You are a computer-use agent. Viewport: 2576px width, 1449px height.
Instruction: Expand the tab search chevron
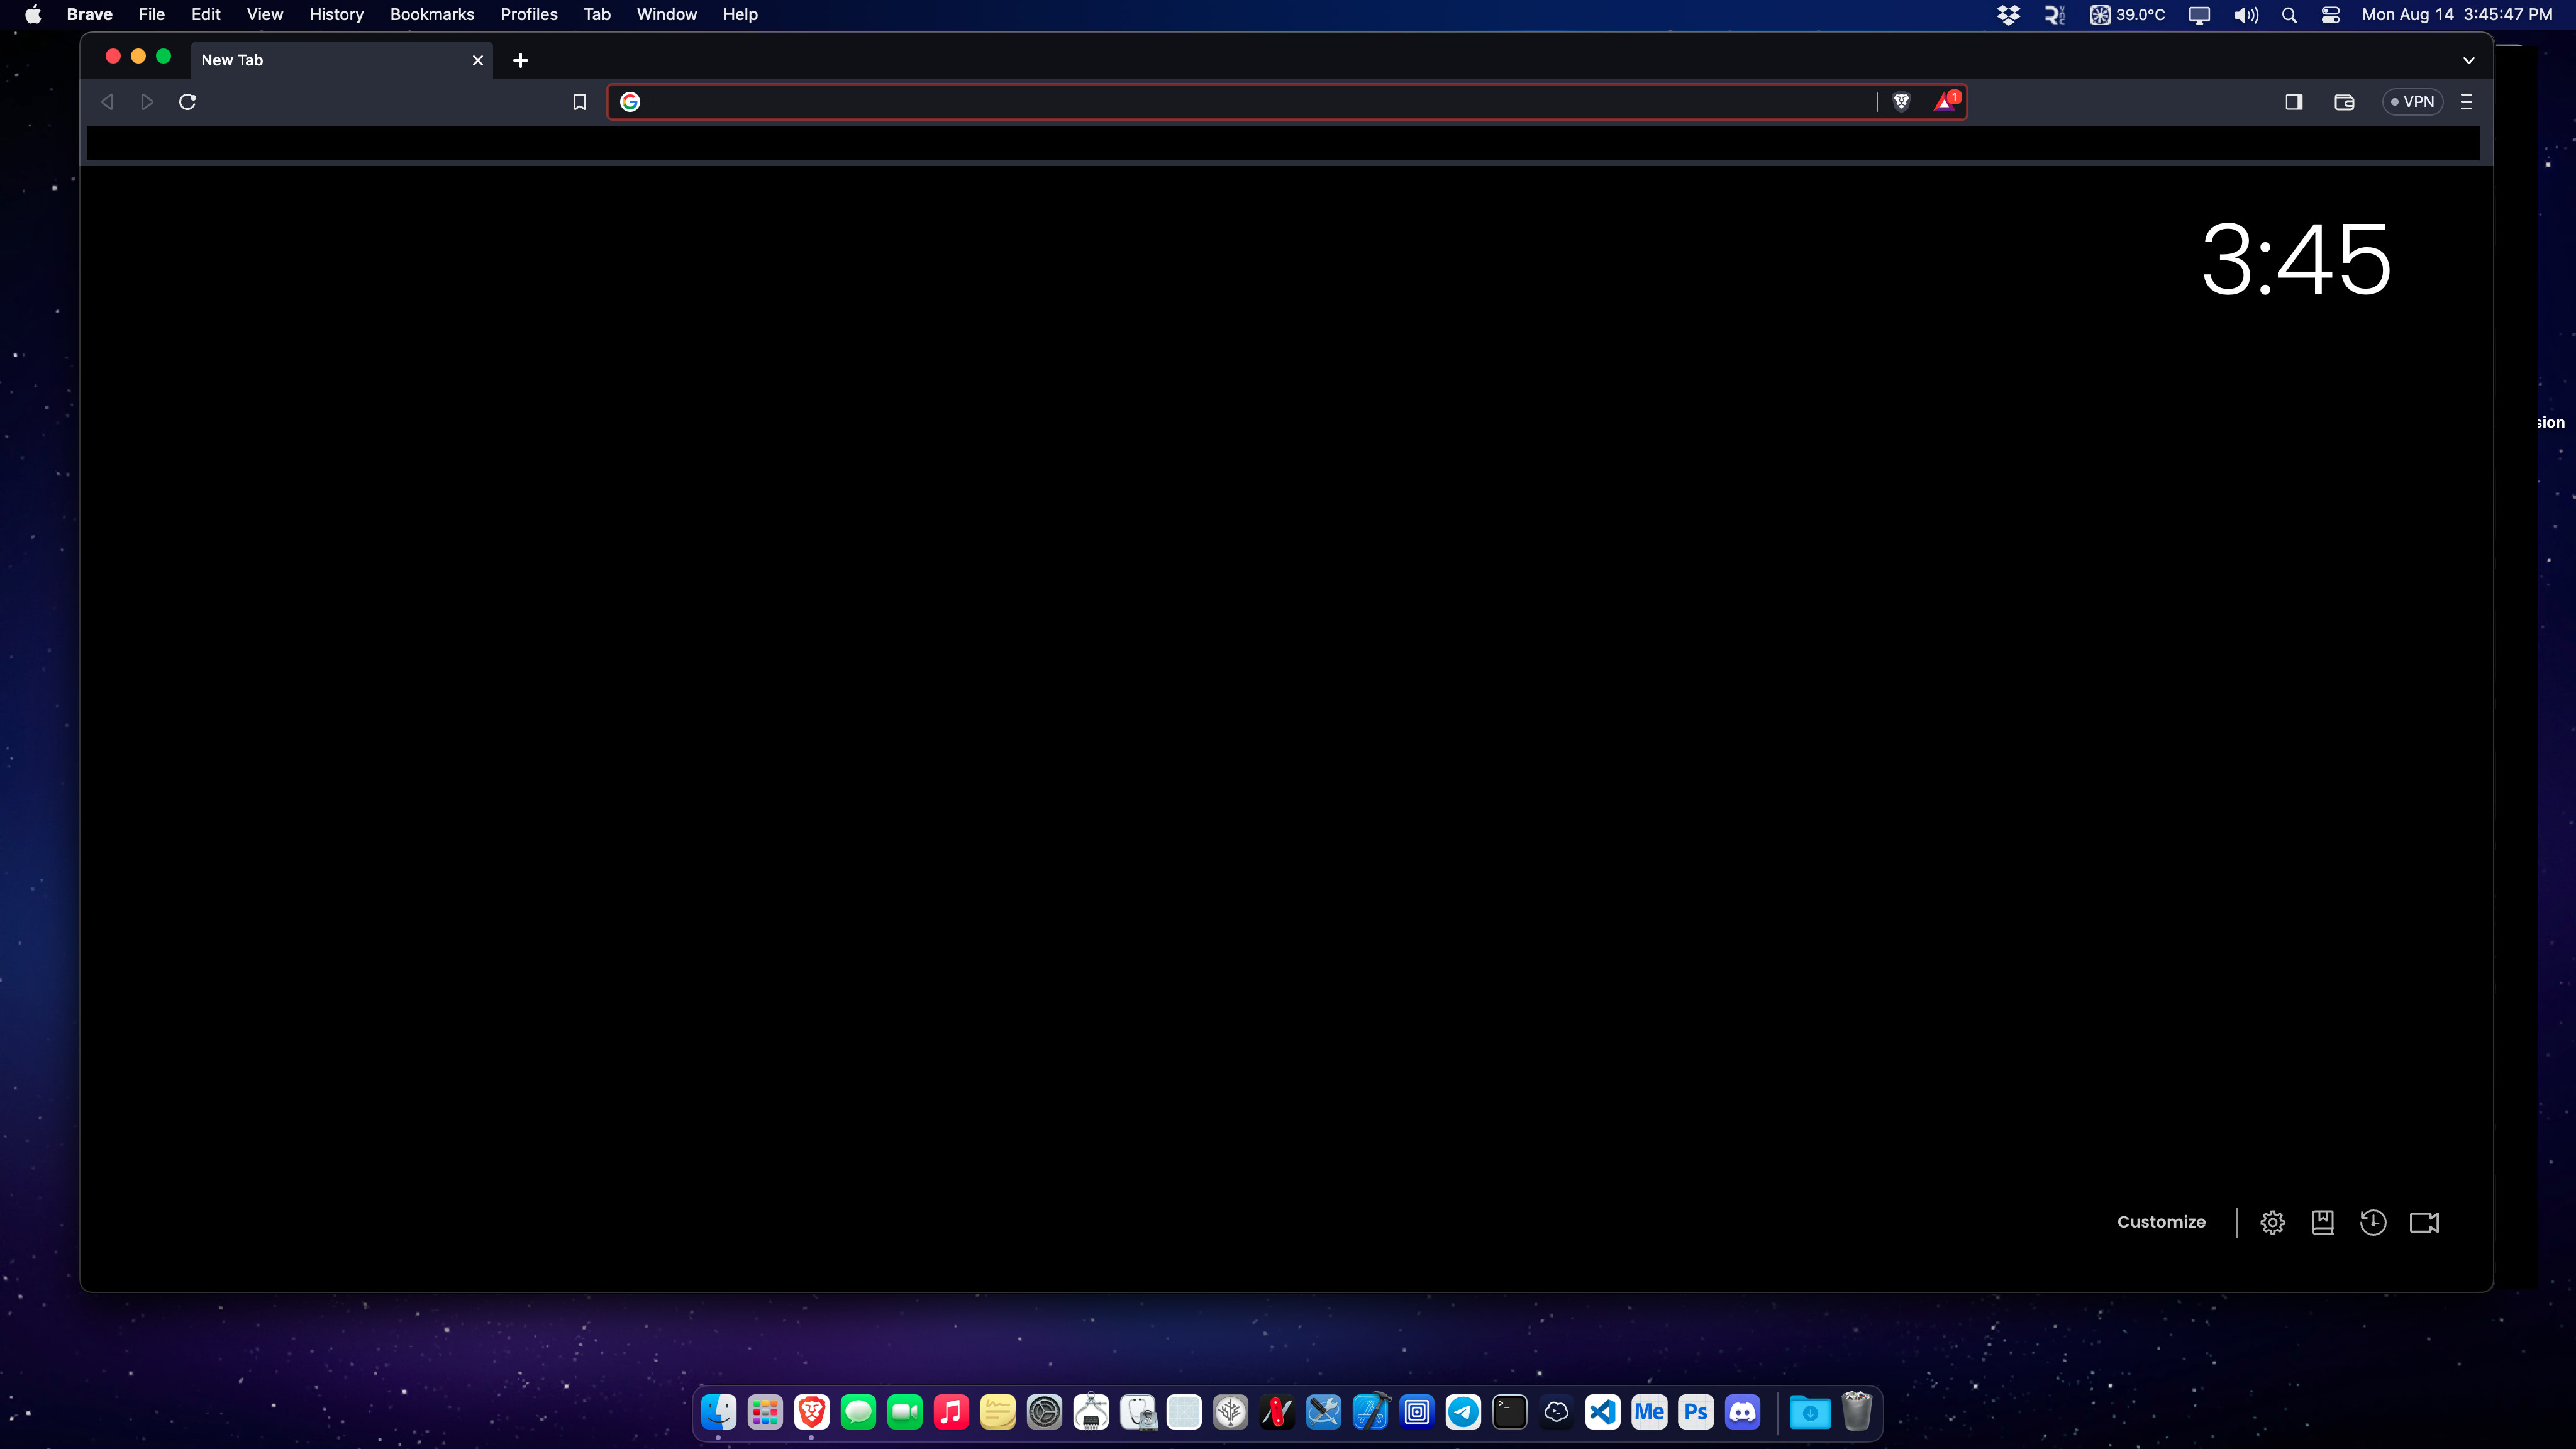[x=2468, y=60]
